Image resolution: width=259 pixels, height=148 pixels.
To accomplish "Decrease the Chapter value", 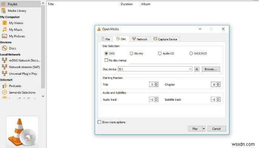I will tap(218, 85).
